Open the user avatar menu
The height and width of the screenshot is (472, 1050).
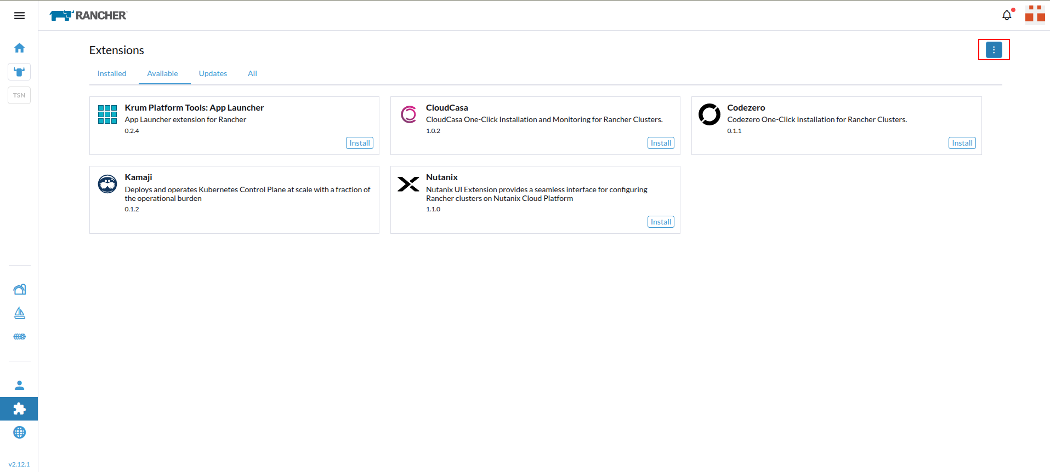click(x=1035, y=15)
